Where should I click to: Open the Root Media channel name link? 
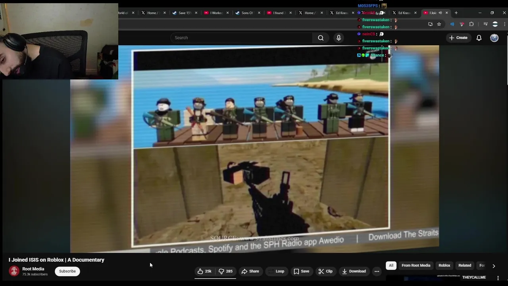pyautogui.click(x=33, y=269)
